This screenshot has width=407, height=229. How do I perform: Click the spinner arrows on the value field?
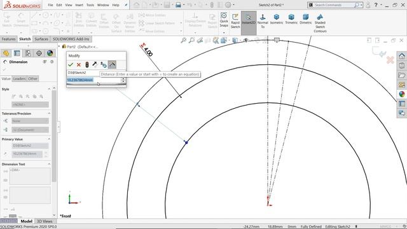coord(123,80)
